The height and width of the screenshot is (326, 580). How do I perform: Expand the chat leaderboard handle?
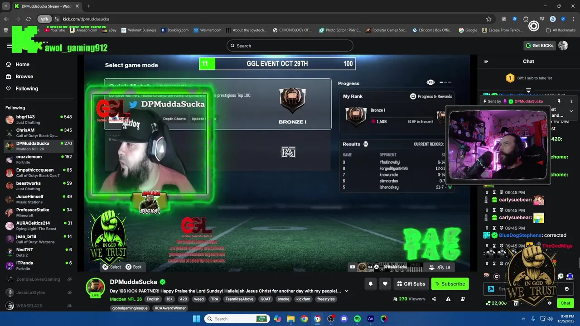coord(528,91)
